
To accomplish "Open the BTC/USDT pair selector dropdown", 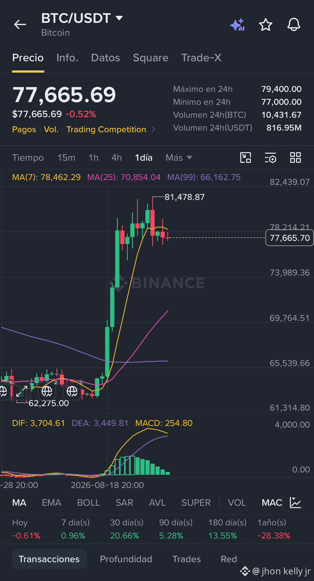I will 82,18.
